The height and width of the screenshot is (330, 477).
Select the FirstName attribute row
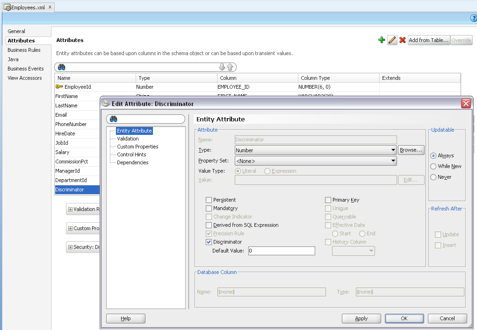click(77, 96)
